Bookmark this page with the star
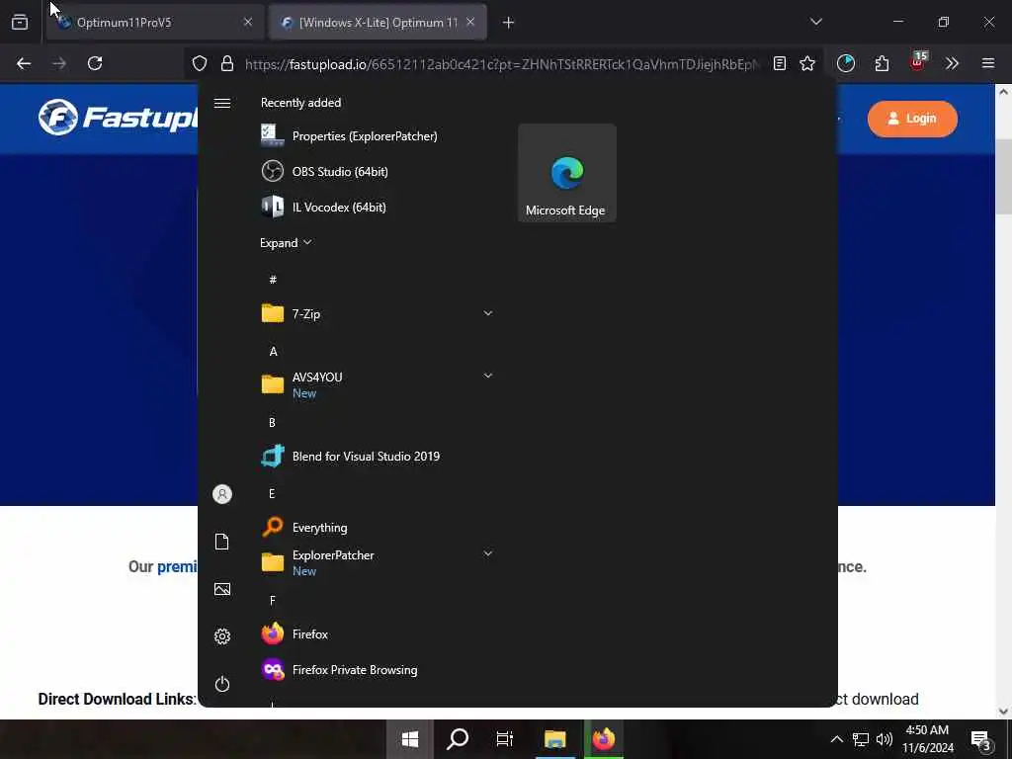Viewport: 1012px width, 759px height. 807,63
